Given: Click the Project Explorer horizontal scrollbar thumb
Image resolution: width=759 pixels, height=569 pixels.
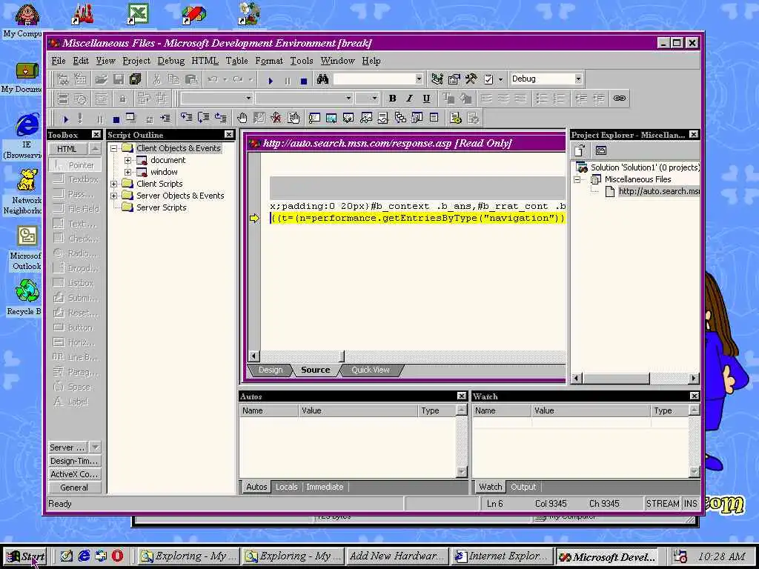Looking at the screenshot, I should coord(616,379).
